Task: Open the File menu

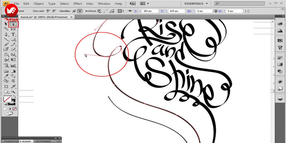Action: (16, 4)
